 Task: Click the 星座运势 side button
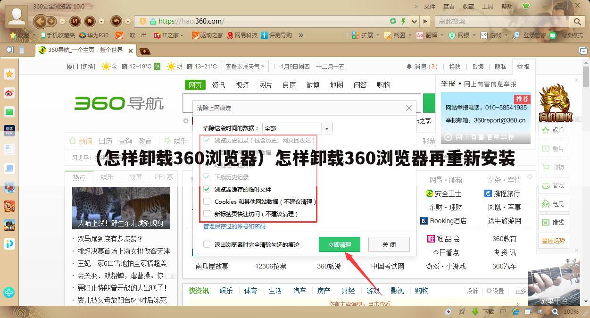(553, 241)
